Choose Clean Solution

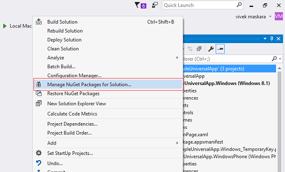click(108, 49)
